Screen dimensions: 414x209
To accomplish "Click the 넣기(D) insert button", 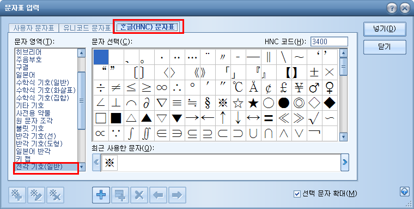I will click(385, 29).
